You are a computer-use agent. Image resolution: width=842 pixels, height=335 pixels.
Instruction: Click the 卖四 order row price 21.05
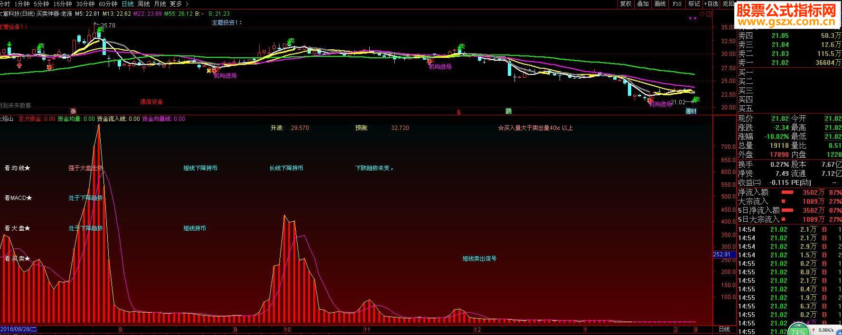click(780, 36)
